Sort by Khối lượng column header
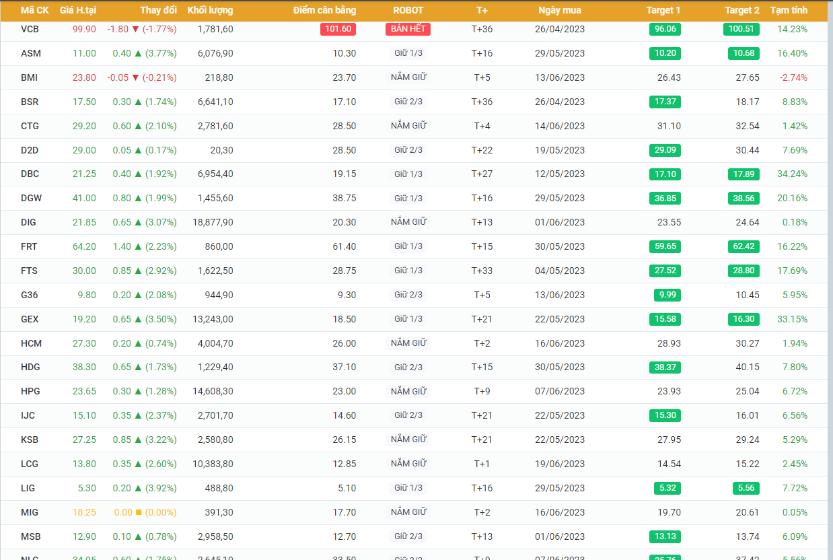 point(210,10)
